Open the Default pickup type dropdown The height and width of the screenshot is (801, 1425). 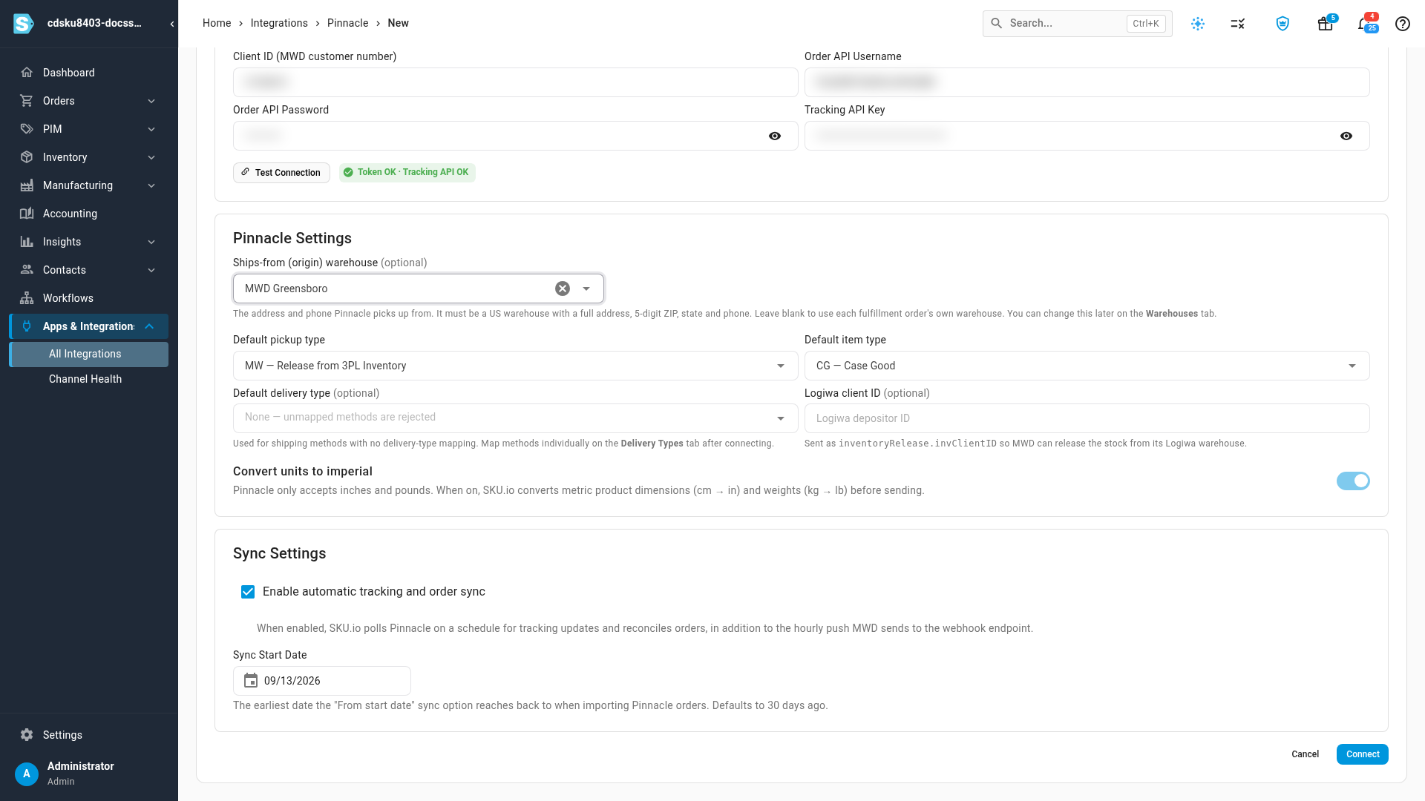[516, 366]
